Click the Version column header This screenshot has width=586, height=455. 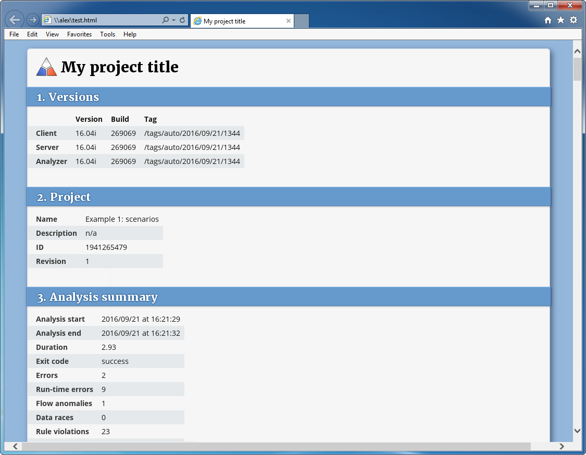click(89, 119)
